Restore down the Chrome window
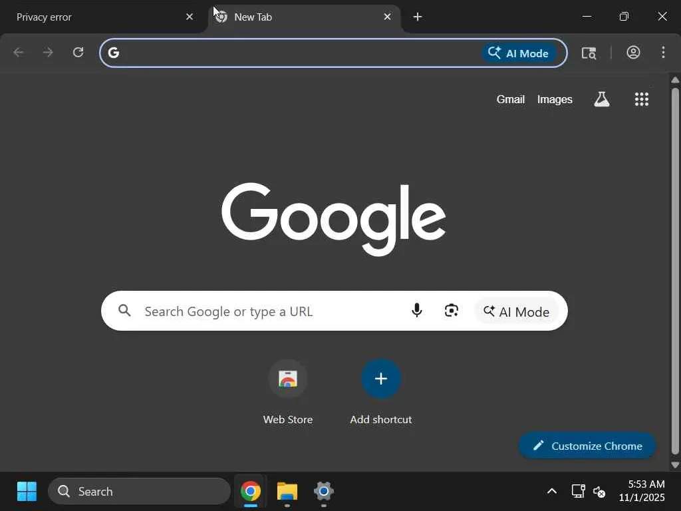 (x=624, y=17)
